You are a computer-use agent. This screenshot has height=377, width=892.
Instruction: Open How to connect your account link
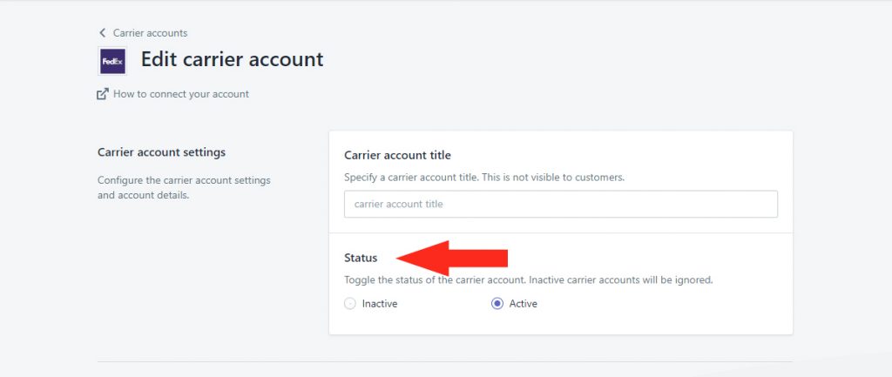(181, 94)
